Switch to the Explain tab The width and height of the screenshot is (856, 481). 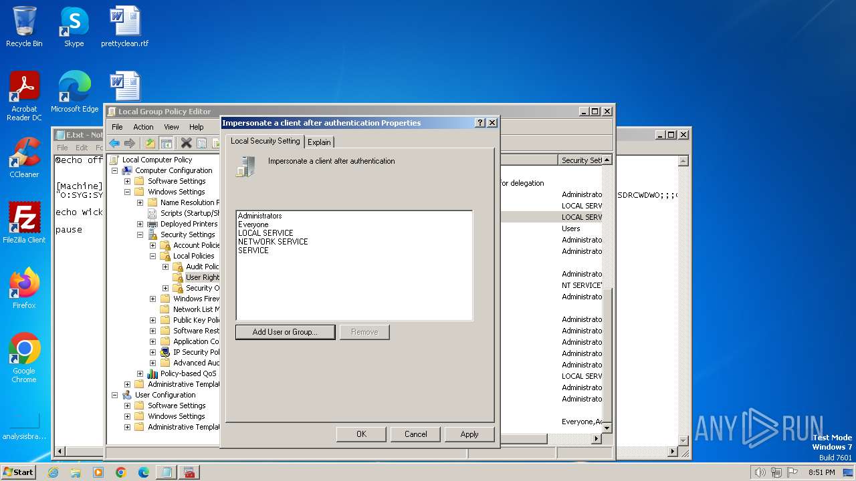[319, 142]
